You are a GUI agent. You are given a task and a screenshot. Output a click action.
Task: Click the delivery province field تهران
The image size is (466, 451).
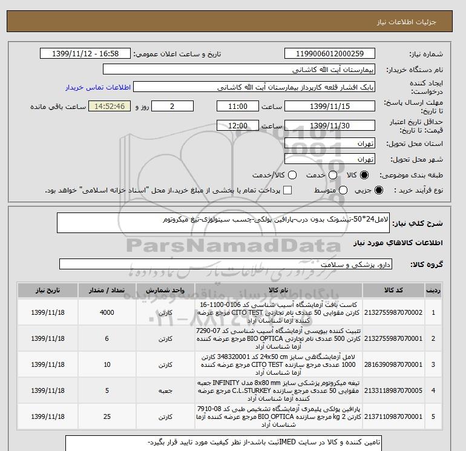(x=330, y=143)
